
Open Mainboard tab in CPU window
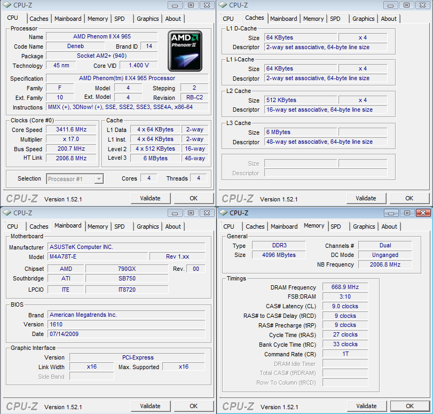tap(68, 19)
